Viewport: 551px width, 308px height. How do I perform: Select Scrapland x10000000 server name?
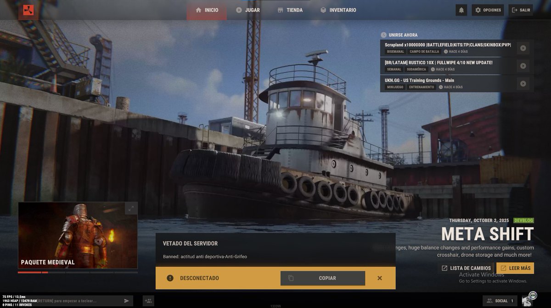[448, 45]
